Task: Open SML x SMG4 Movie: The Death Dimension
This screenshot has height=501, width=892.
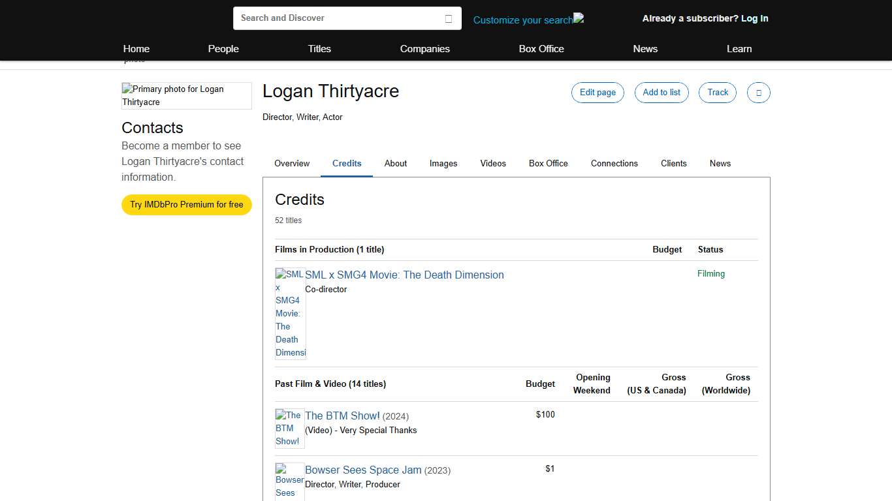Action: (404, 275)
